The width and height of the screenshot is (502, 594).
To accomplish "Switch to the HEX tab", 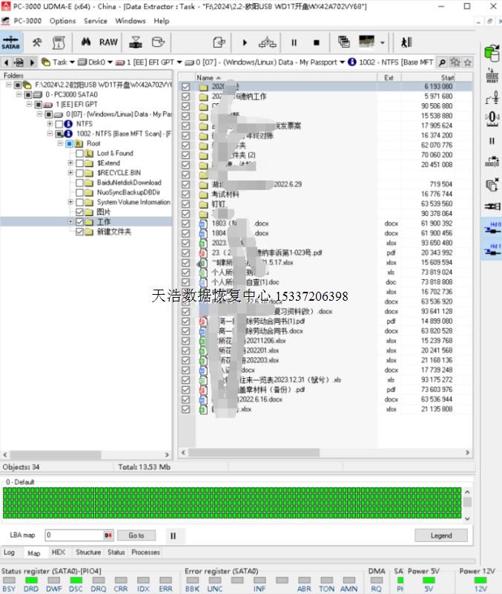I will coord(58,552).
